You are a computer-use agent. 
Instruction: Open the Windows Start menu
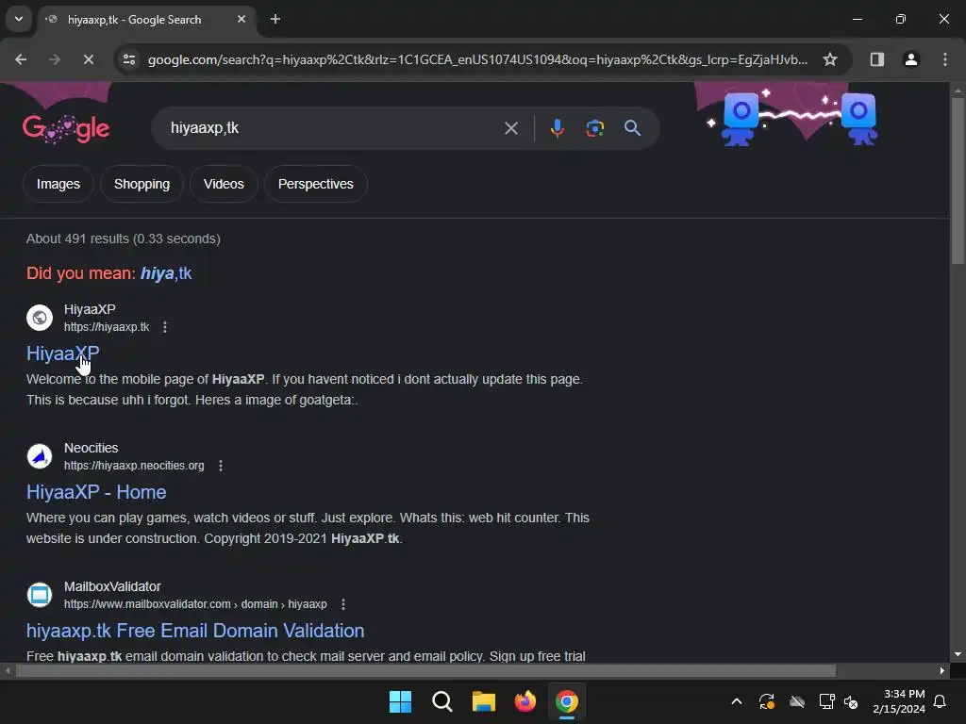[x=400, y=701]
